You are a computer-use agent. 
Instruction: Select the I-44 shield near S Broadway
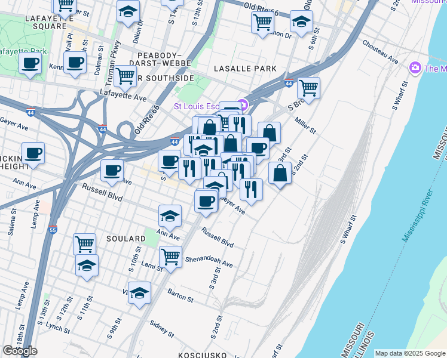click(x=289, y=83)
